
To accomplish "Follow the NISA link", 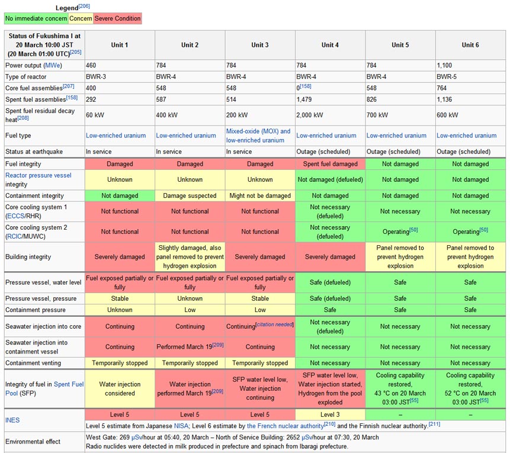I will click(x=181, y=426).
